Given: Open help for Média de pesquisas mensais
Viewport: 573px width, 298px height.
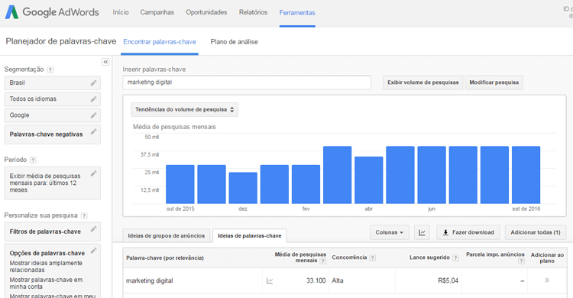Looking at the screenshot, I should point(322,261).
